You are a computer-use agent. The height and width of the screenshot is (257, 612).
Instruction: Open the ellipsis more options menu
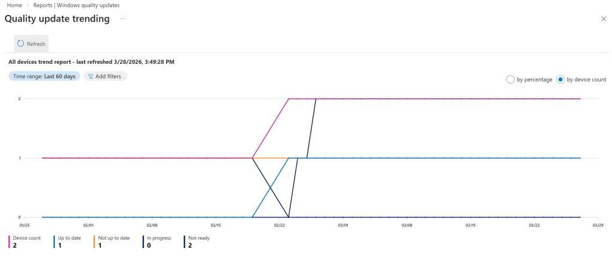click(123, 19)
